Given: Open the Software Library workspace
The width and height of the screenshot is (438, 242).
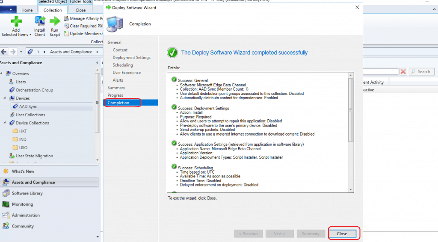Looking at the screenshot, I should pyautogui.click(x=27, y=193).
